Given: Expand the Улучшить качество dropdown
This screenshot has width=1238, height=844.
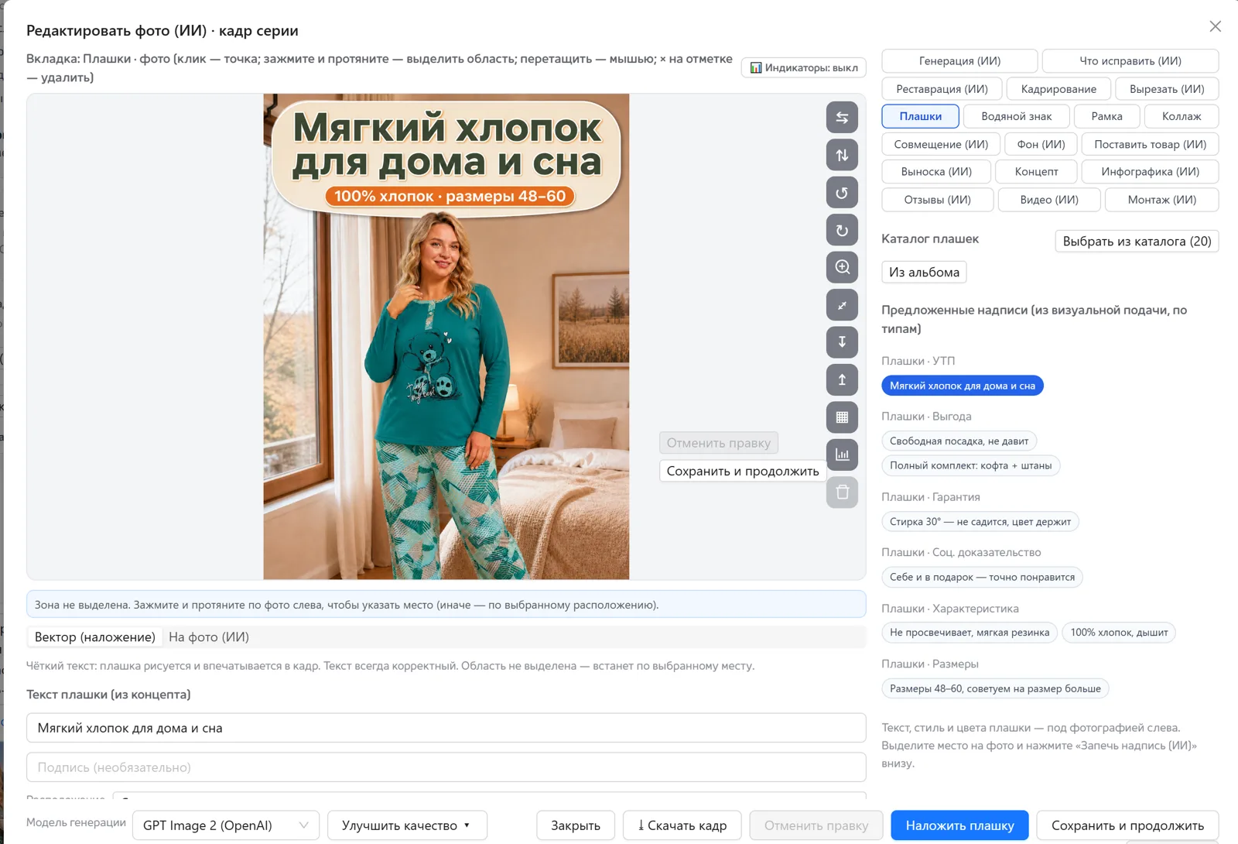Looking at the screenshot, I should [x=407, y=825].
